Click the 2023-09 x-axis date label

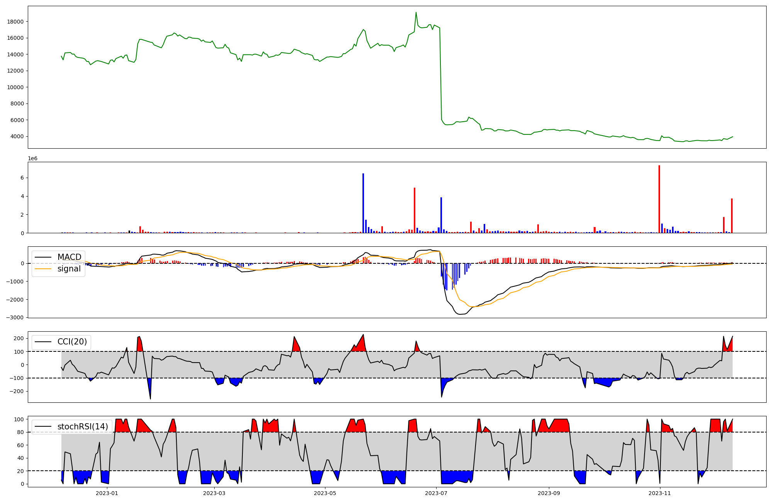point(549,493)
